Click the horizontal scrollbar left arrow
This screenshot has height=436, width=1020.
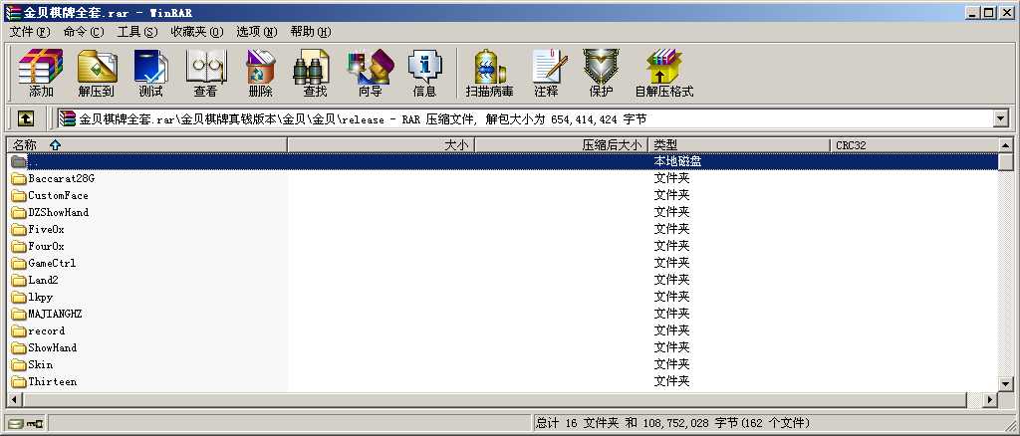pos(14,399)
